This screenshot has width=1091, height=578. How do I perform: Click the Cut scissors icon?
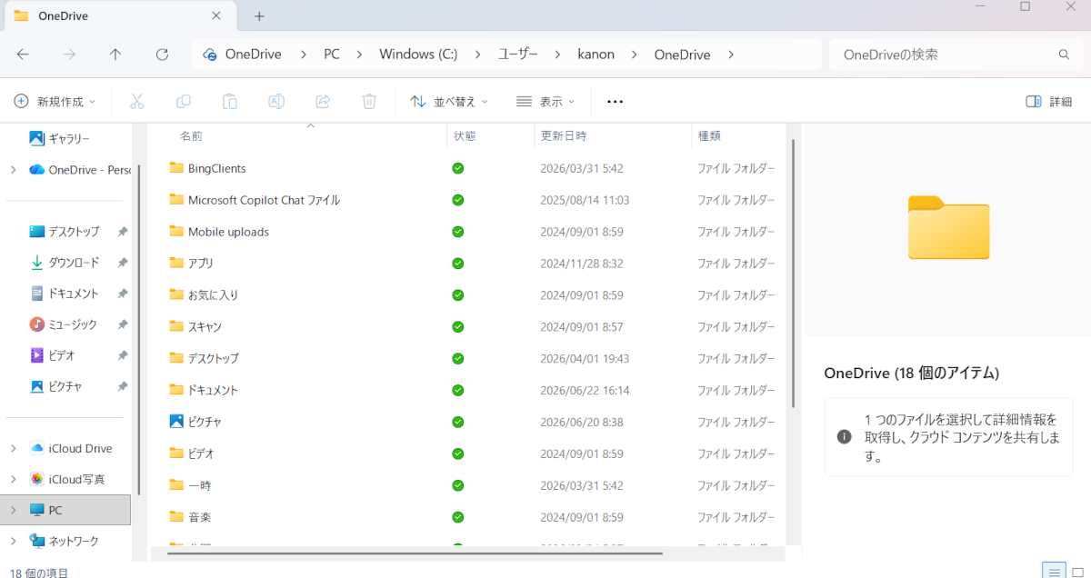point(137,102)
